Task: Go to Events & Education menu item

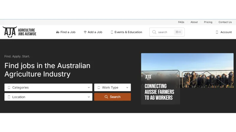Action: click(x=127, y=32)
